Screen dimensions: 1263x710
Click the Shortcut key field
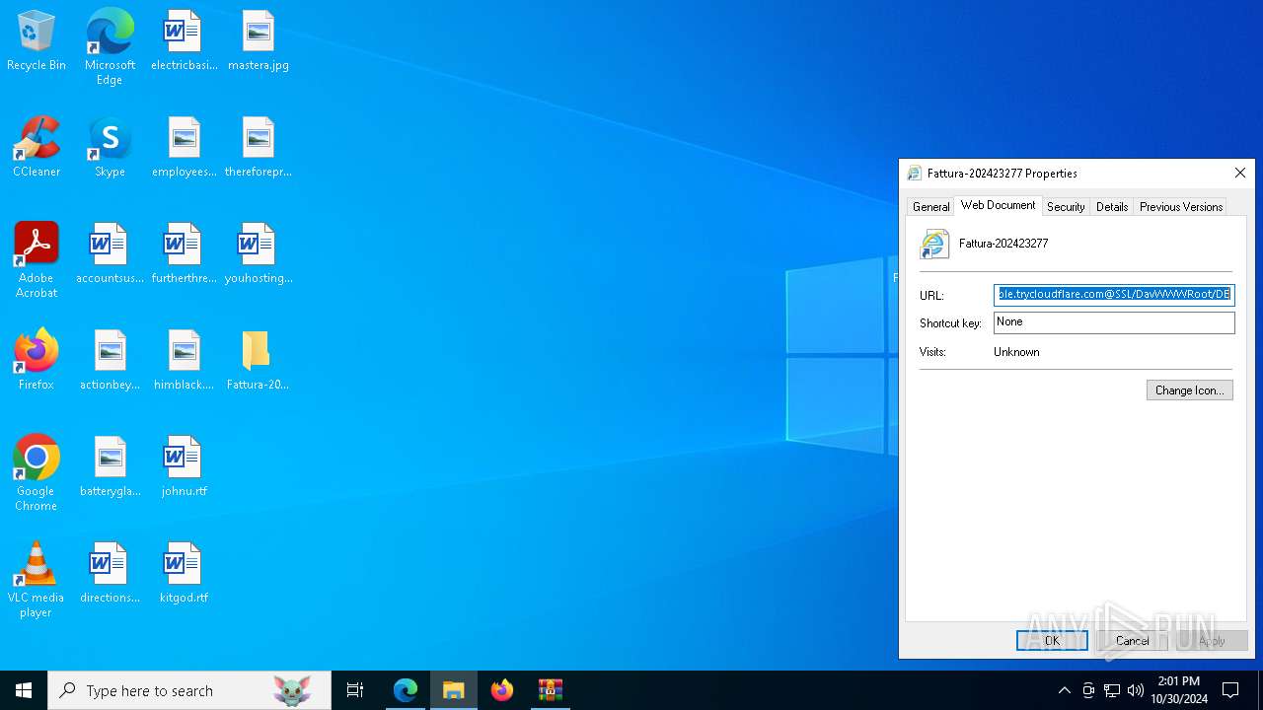1114,322
